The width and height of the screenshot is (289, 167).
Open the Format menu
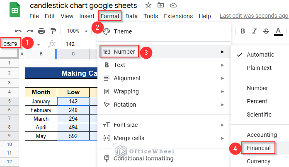click(110, 16)
